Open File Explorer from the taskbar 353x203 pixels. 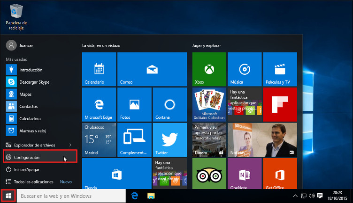[x=151, y=196]
